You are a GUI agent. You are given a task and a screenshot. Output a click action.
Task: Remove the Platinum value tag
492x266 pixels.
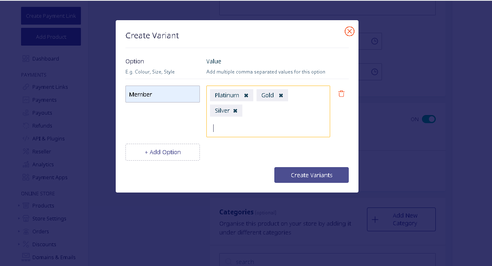(246, 96)
